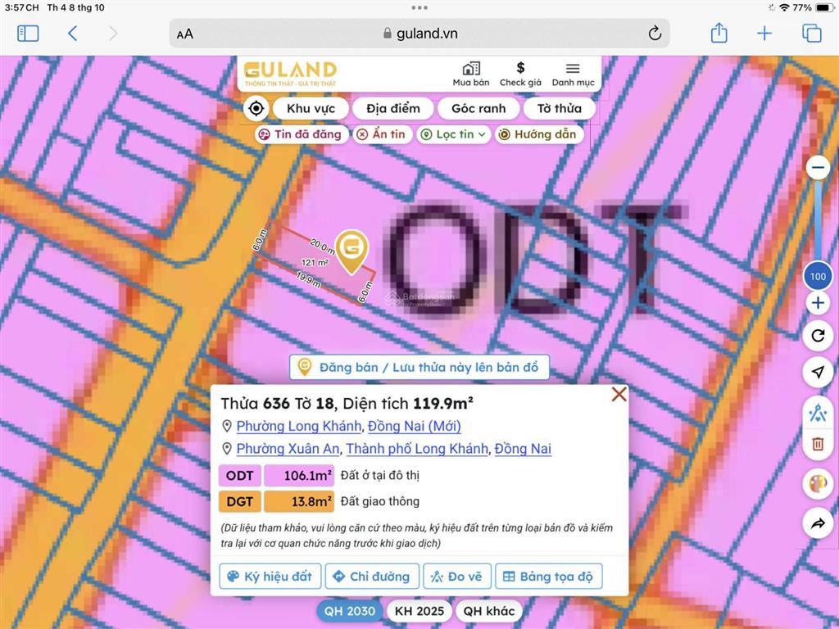The image size is (839, 629).
Task: Click the navigation arrow icon on right
Action: (817, 372)
